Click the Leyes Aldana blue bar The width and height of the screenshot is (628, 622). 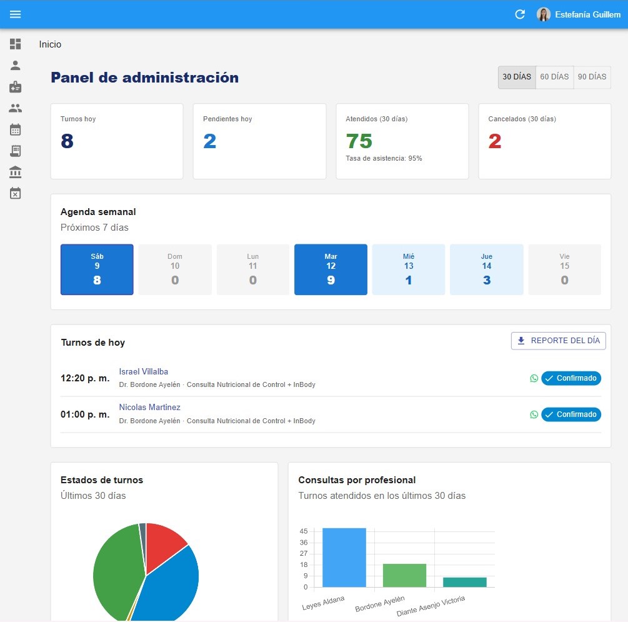(x=344, y=558)
